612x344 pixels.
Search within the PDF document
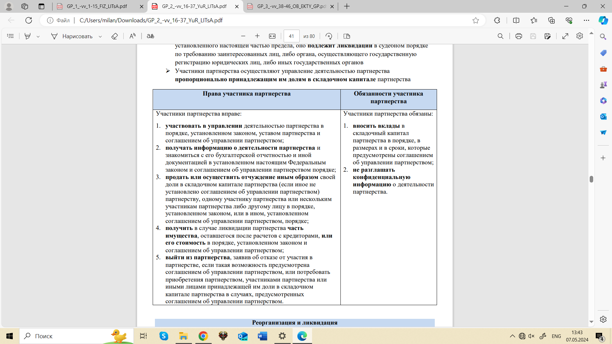(501, 36)
